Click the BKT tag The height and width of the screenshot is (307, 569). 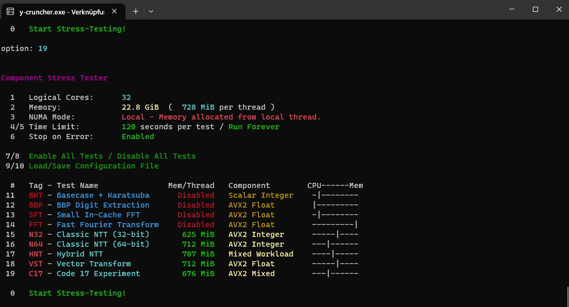pyautogui.click(x=36, y=195)
